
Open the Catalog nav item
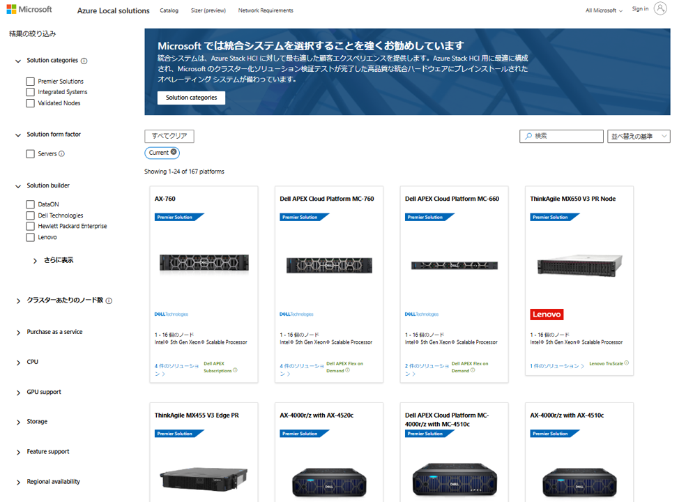coord(169,10)
